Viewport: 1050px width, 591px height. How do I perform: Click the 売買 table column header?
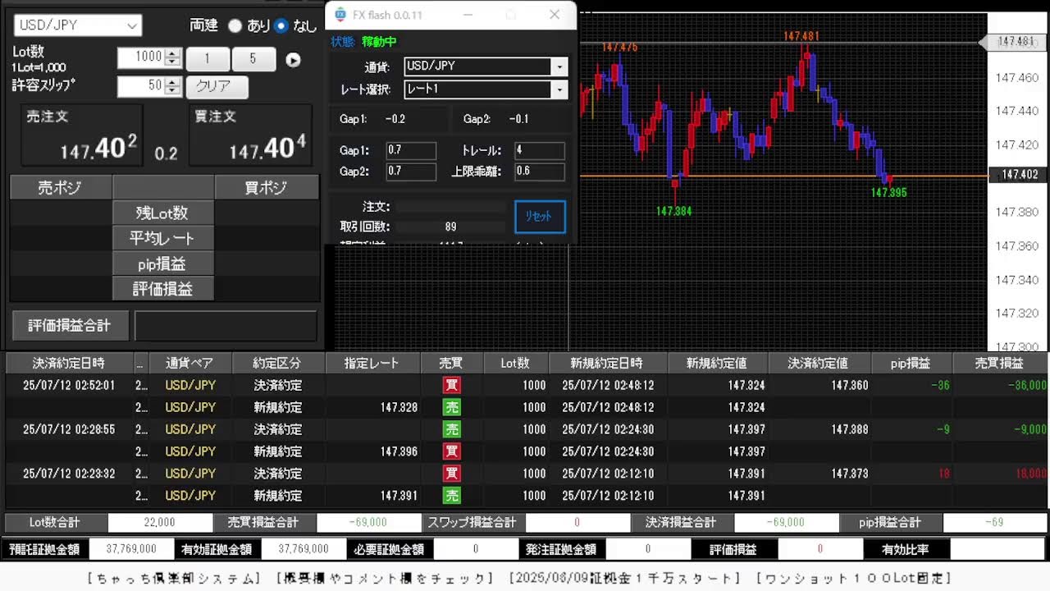pos(451,363)
